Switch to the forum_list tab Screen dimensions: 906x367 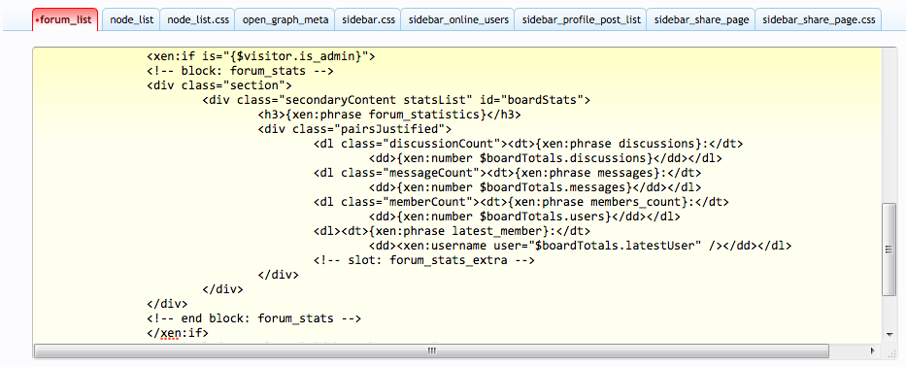tap(65, 19)
